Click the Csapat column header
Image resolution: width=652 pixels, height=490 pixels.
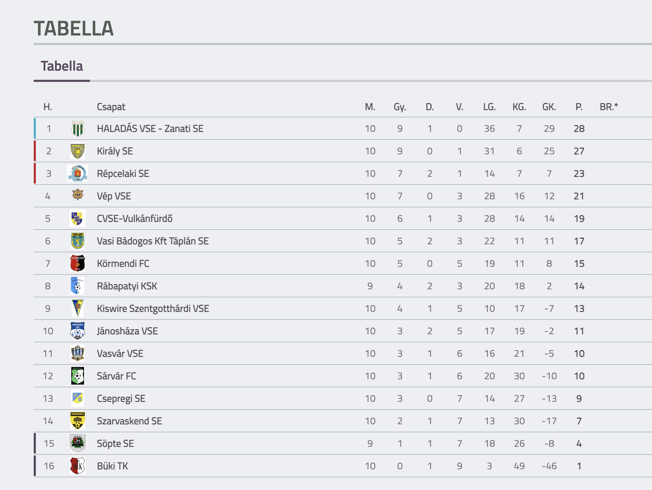click(x=111, y=107)
